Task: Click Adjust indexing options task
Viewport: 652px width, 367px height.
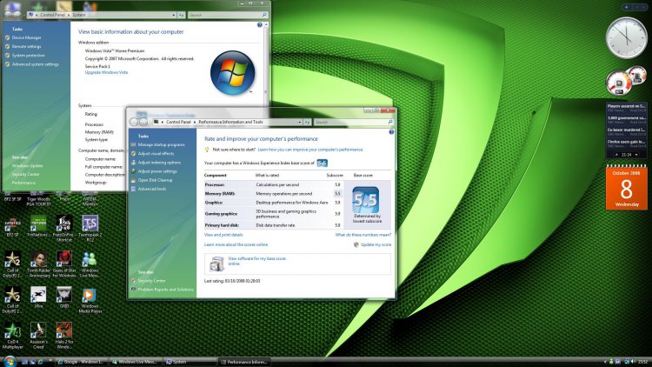Action: click(159, 163)
